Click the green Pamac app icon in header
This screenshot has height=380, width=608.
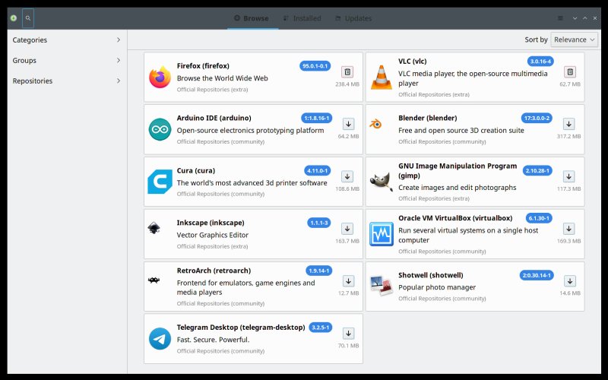(x=14, y=18)
